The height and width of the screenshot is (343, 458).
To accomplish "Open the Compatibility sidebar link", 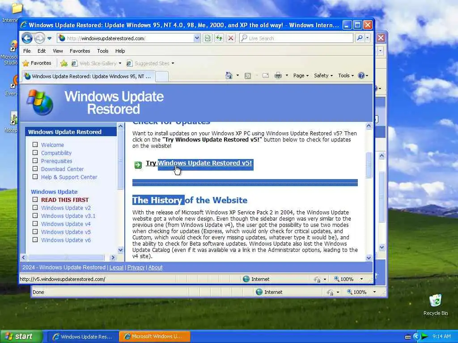I will click(x=56, y=153).
